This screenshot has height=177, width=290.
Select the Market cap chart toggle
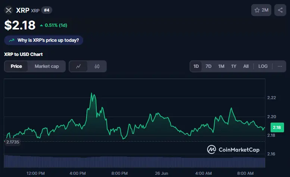47,66
